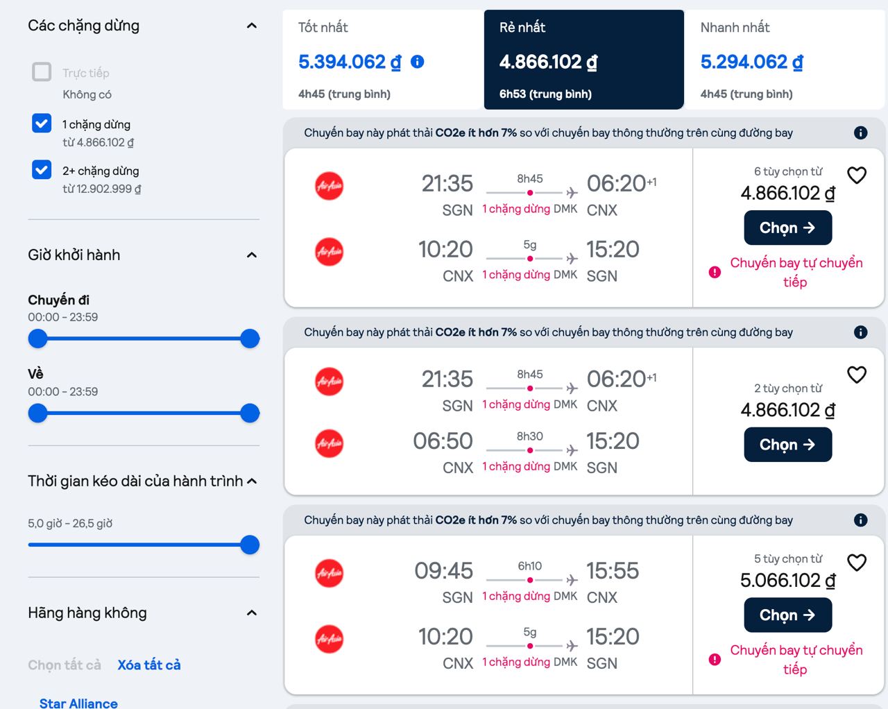Click CO2e info icon on third flight
888x709 pixels.
coord(860,520)
